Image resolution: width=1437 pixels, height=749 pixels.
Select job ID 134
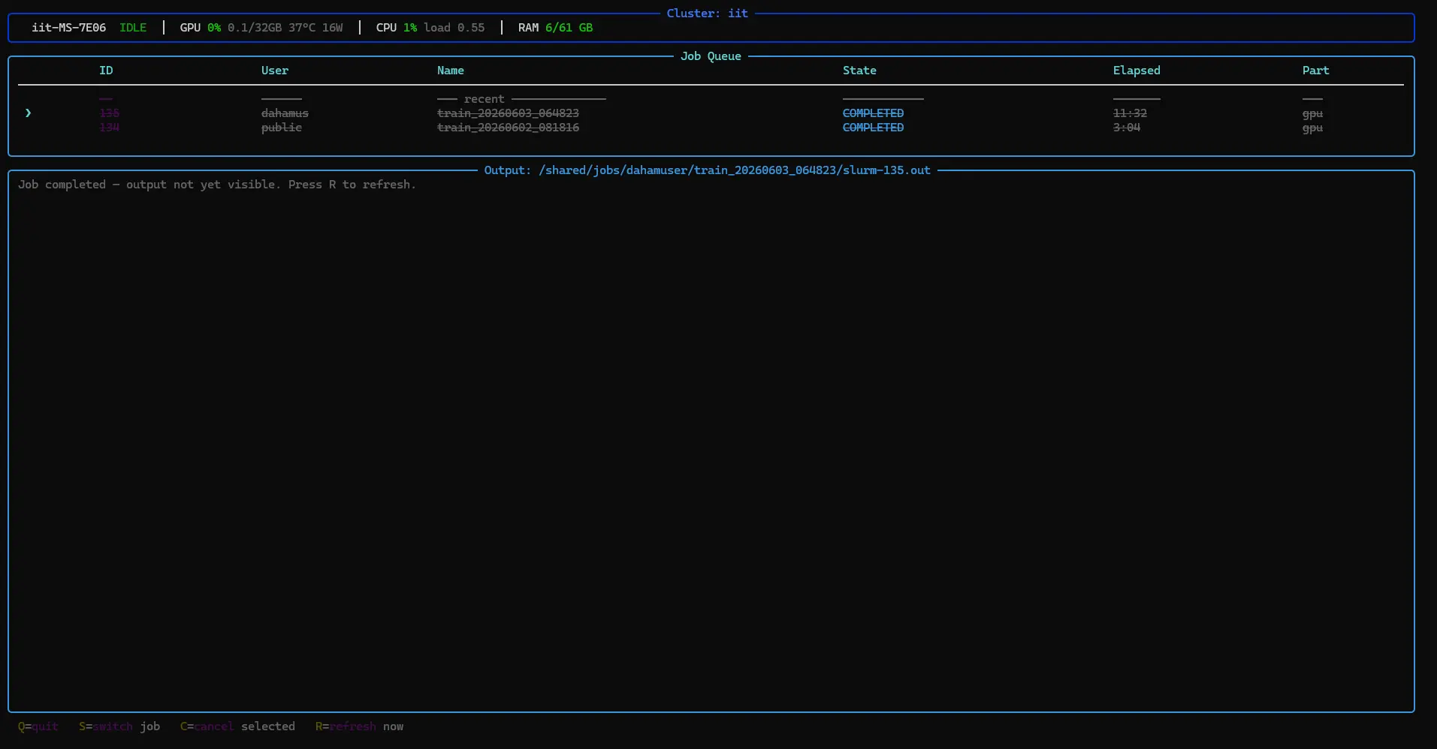pos(110,128)
